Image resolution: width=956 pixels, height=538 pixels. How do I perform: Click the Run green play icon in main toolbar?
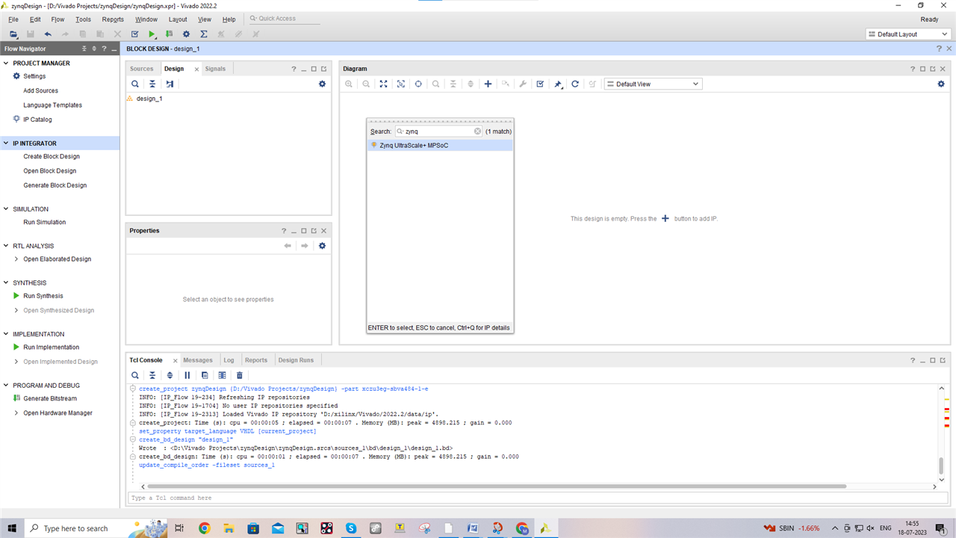click(152, 34)
